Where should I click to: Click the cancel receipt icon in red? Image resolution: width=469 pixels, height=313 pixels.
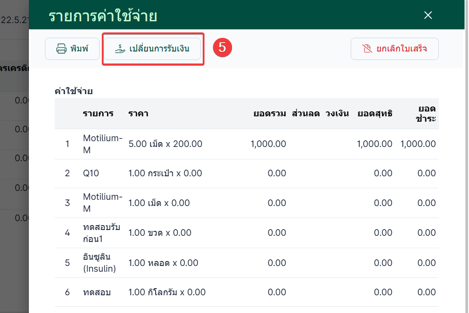pos(367,48)
